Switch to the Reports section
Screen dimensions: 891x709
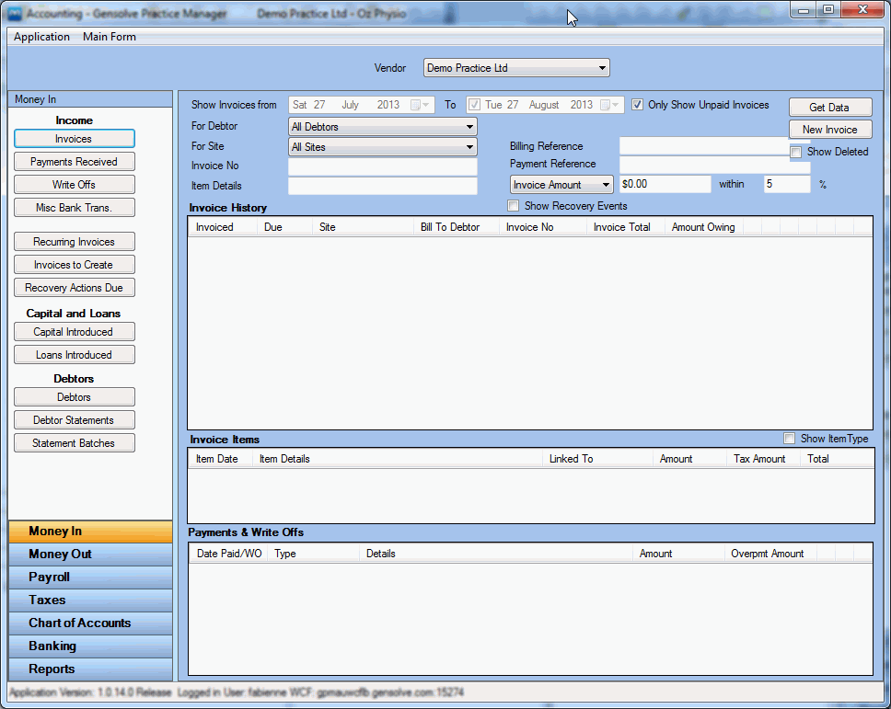pyautogui.click(x=89, y=669)
